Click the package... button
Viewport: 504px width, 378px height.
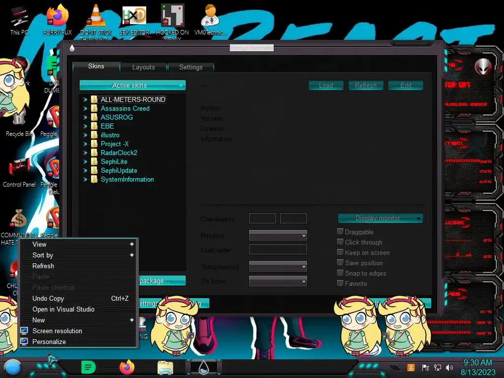[x=162, y=281]
